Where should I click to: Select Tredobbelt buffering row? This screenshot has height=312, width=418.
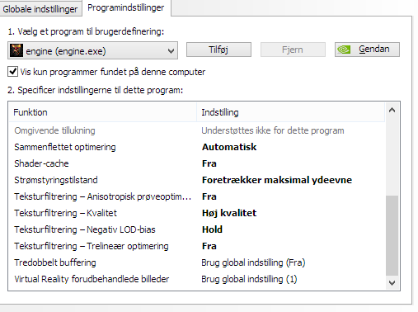point(196,262)
